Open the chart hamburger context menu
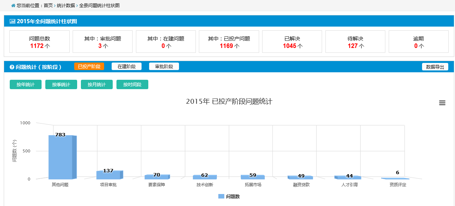The width and height of the screenshot is (455, 206). point(442,103)
